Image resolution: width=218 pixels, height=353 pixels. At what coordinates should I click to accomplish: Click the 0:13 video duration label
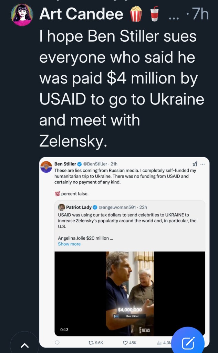[64, 330]
